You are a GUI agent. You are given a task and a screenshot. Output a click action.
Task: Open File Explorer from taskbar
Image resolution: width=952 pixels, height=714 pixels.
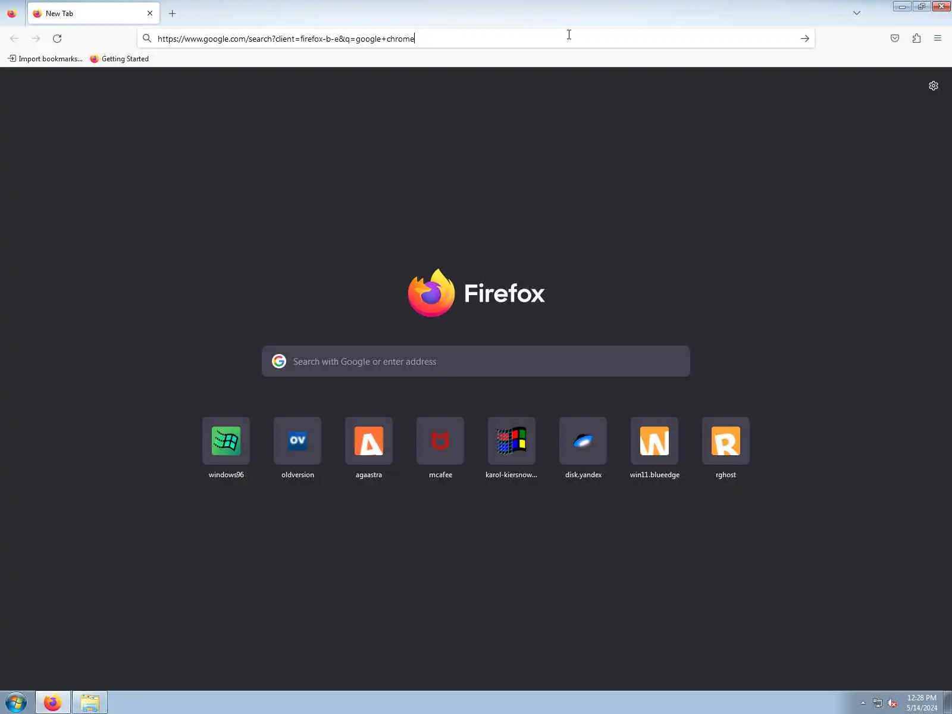coord(90,703)
